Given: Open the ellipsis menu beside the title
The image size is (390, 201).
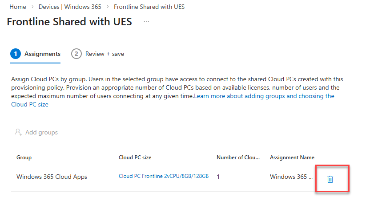Looking at the screenshot, I should 146,22.
